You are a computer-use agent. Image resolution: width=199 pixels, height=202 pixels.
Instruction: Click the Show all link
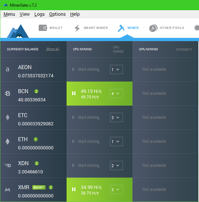pyautogui.click(x=53, y=49)
